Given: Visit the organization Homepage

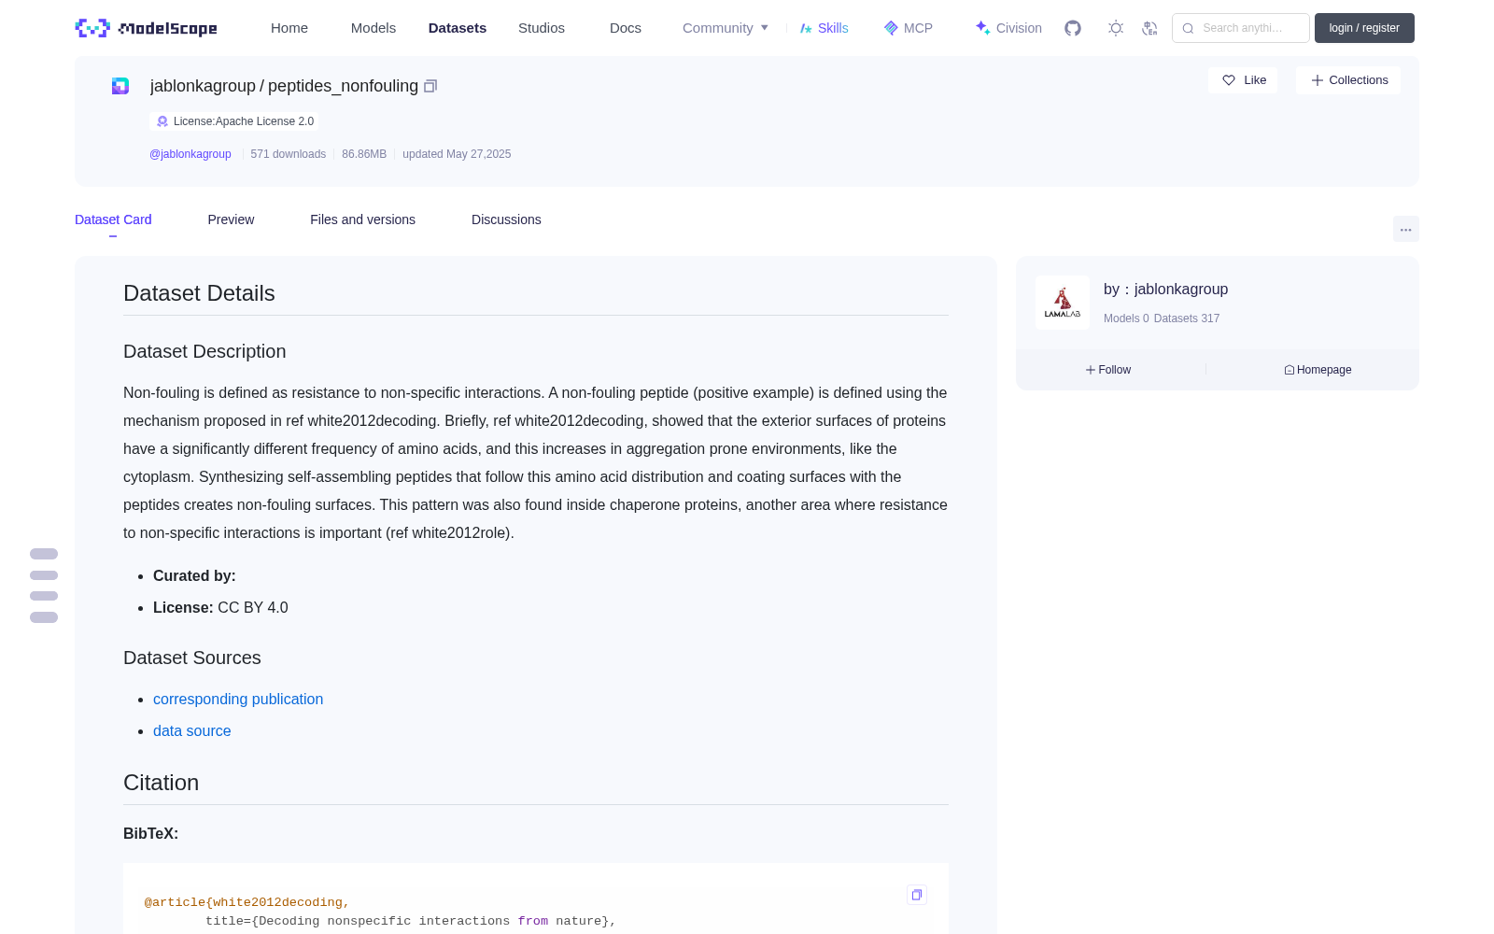Looking at the screenshot, I should (1318, 370).
